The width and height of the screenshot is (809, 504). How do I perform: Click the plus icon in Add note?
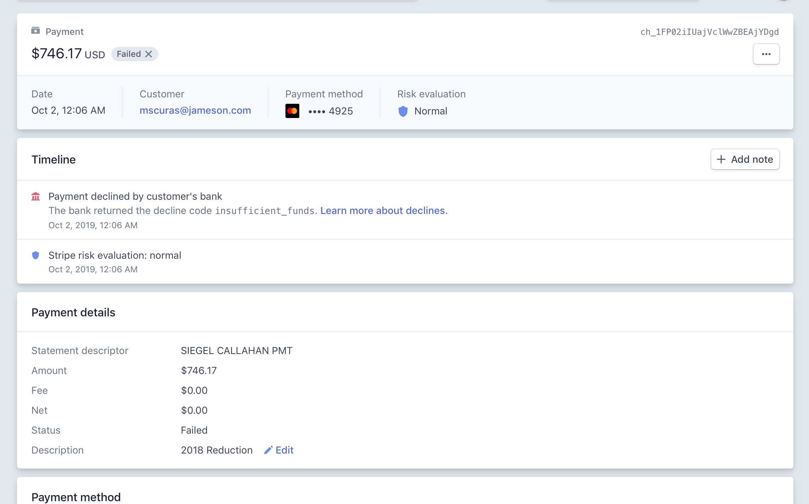tap(721, 159)
